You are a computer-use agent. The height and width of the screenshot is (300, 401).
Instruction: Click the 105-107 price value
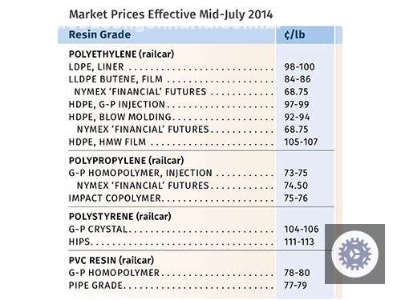(301, 142)
